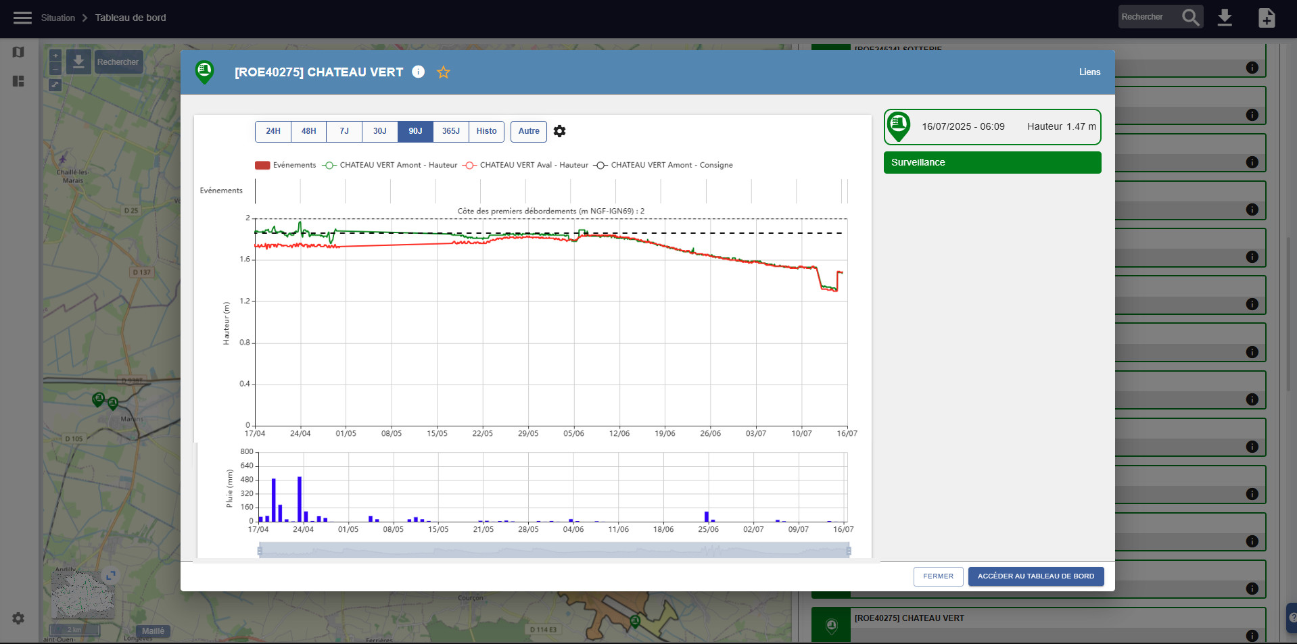Select the 90J time range
The image size is (1297, 644).
[415, 131]
